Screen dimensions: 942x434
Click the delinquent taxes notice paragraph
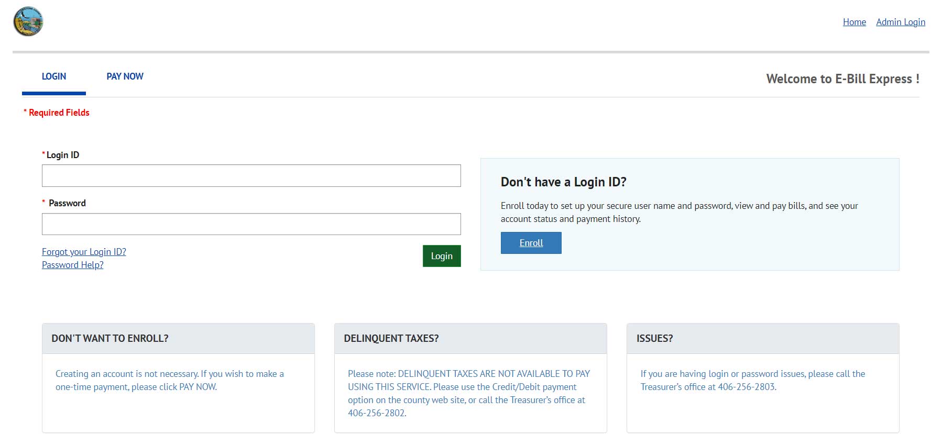[468, 393]
